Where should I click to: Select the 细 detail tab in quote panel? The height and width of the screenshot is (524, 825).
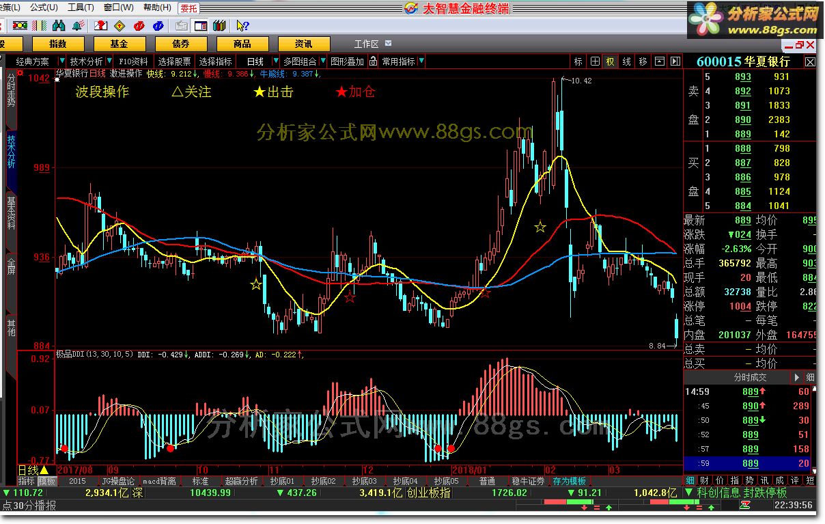tap(690, 481)
